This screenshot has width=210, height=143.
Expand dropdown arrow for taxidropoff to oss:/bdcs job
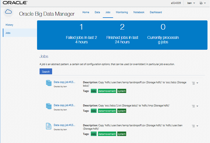click(x=197, y=83)
